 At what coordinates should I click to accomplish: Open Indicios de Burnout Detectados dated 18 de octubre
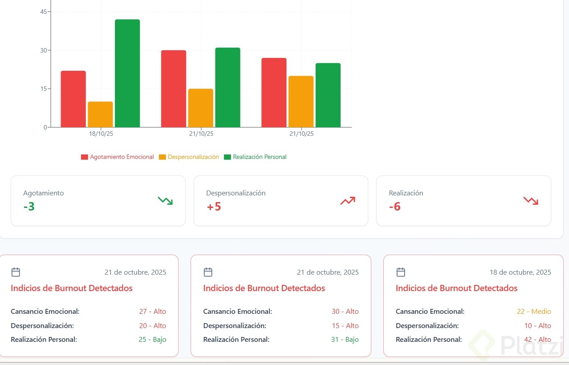click(457, 288)
